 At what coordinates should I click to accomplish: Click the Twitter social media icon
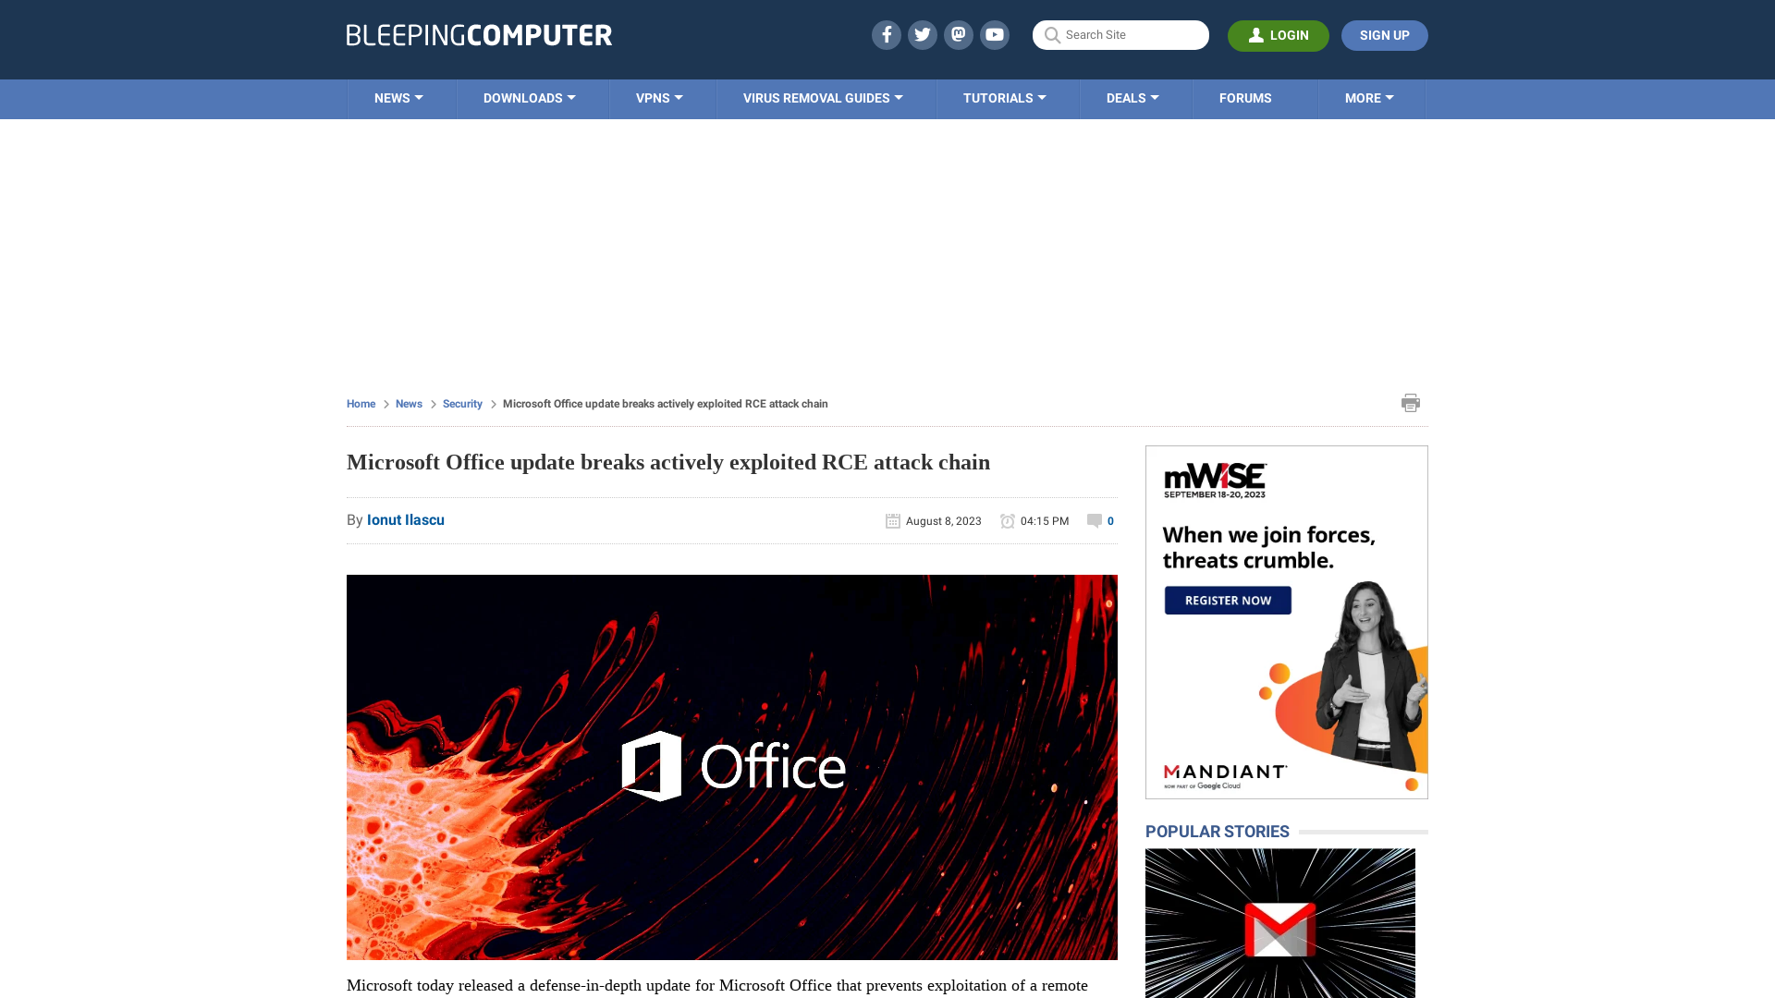[922, 34]
